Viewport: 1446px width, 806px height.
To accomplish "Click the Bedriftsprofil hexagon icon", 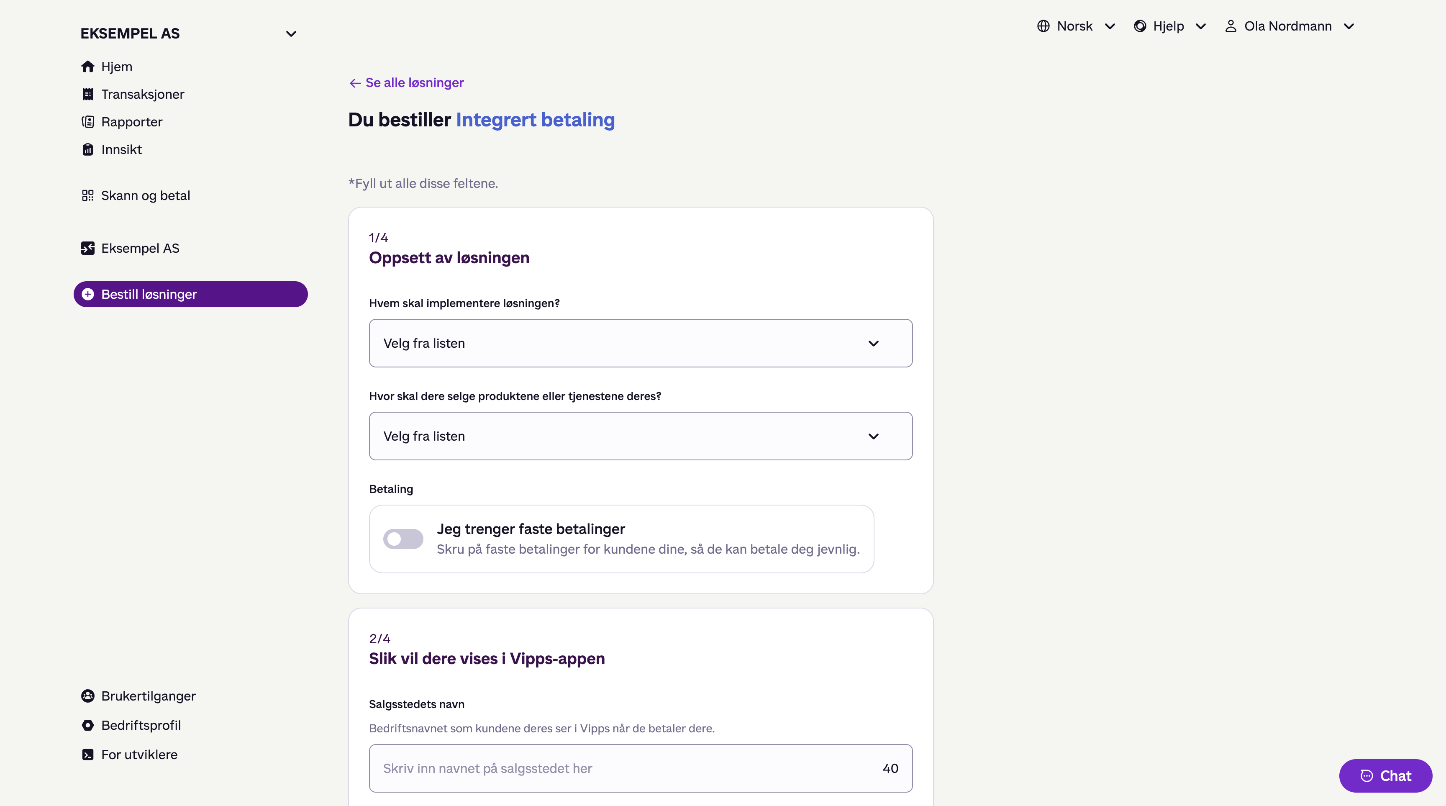I will [87, 725].
